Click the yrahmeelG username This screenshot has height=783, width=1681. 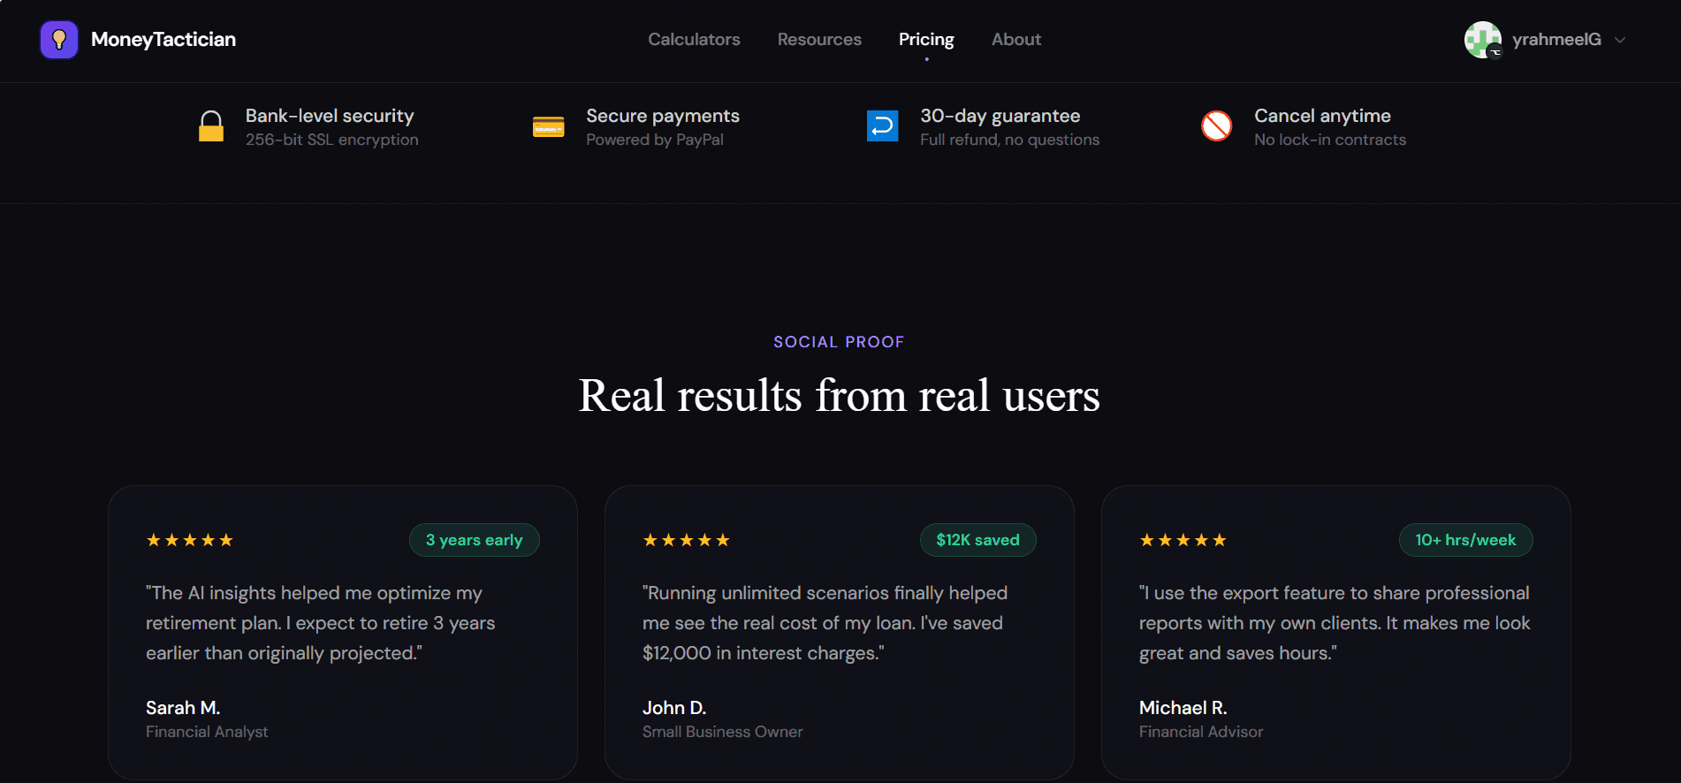[x=1556, y=40]
